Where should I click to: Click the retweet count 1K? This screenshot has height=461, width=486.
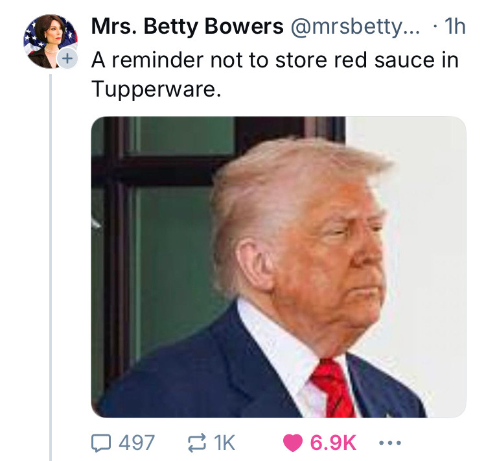point(224,443)
